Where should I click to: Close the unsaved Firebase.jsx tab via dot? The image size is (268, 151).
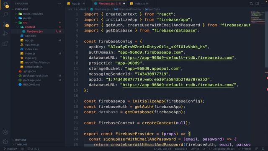(124, 4)
